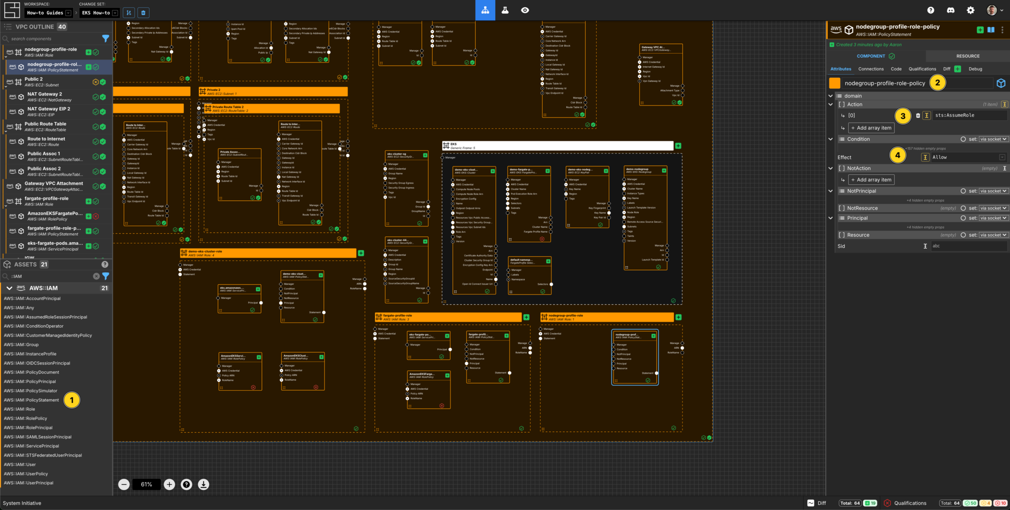Click the Action source-override icon
This screenshot has width=1010, height=510.
click(x=1004, y=105)
